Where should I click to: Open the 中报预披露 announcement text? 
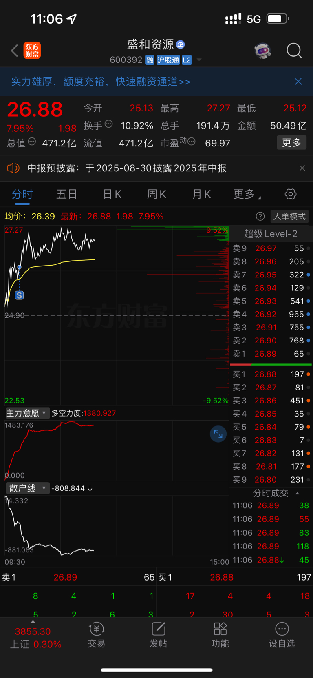[127, 168]
